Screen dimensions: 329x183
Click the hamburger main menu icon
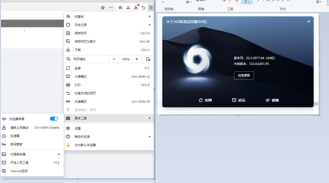(151, 8)
